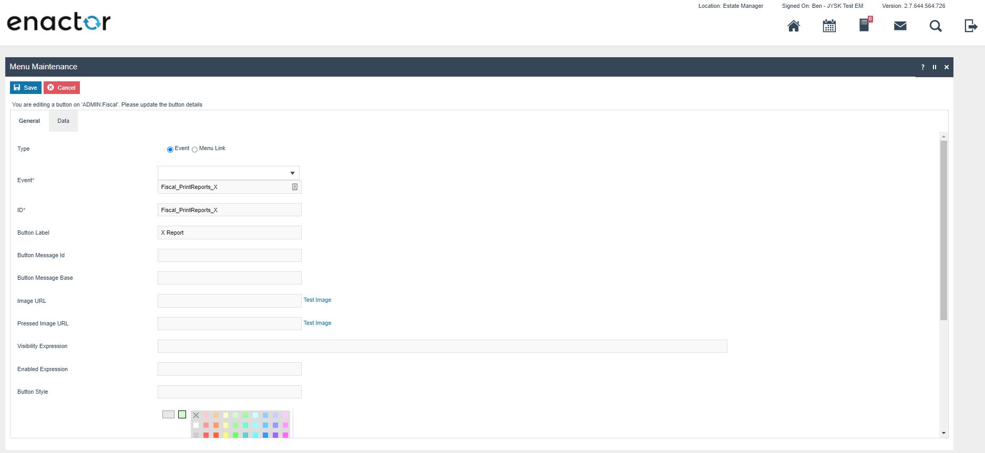
Task: Switch to the Data tab
Action: (63, 121)
